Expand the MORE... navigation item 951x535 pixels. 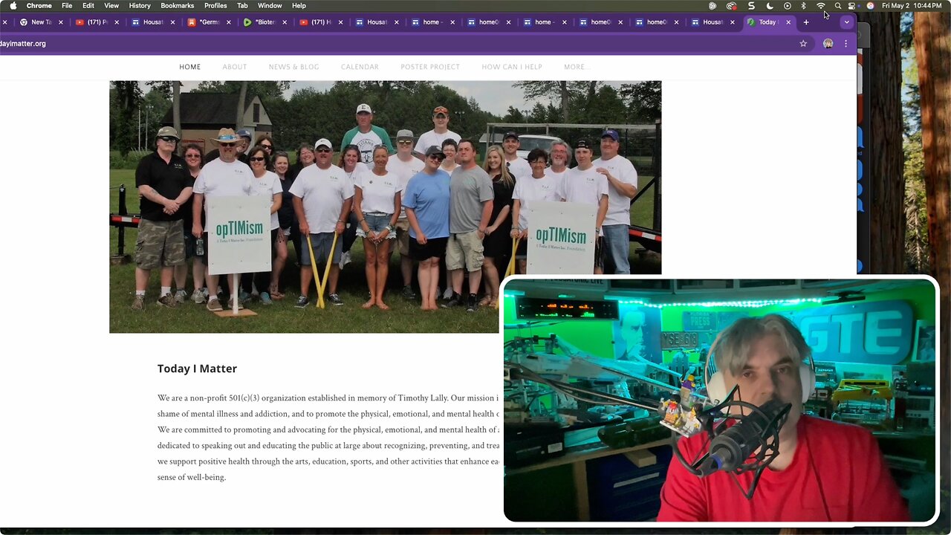click(577, 67)
